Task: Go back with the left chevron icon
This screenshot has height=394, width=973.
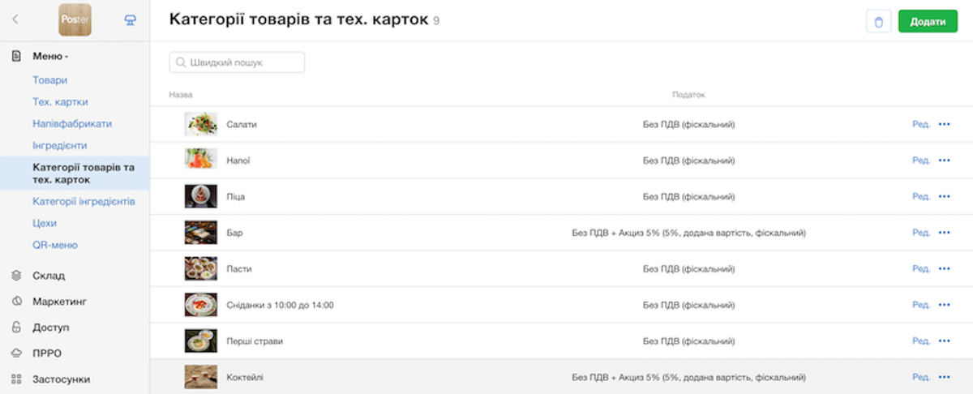Action: [16, 20]
